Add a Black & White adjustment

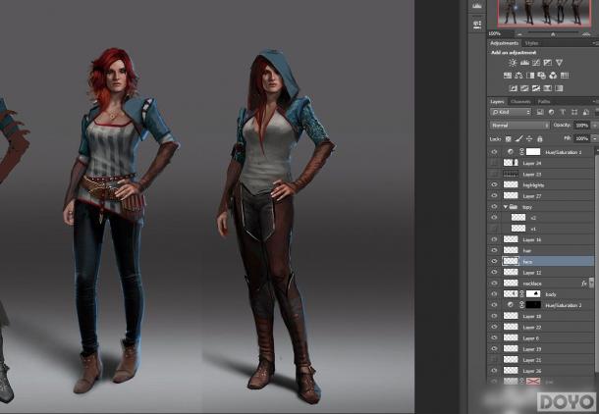530,76
